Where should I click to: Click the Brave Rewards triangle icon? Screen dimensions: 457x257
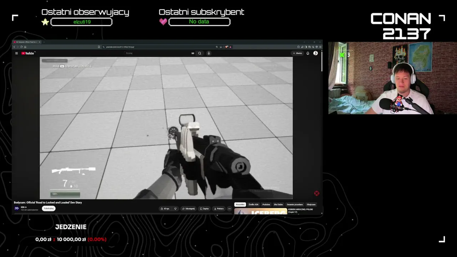[x=230, y=47]
